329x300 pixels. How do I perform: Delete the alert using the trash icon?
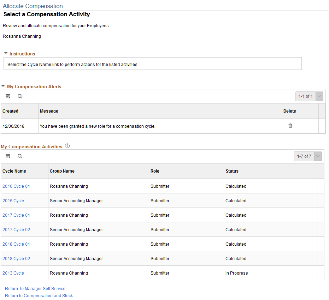(x=290, y=126)
